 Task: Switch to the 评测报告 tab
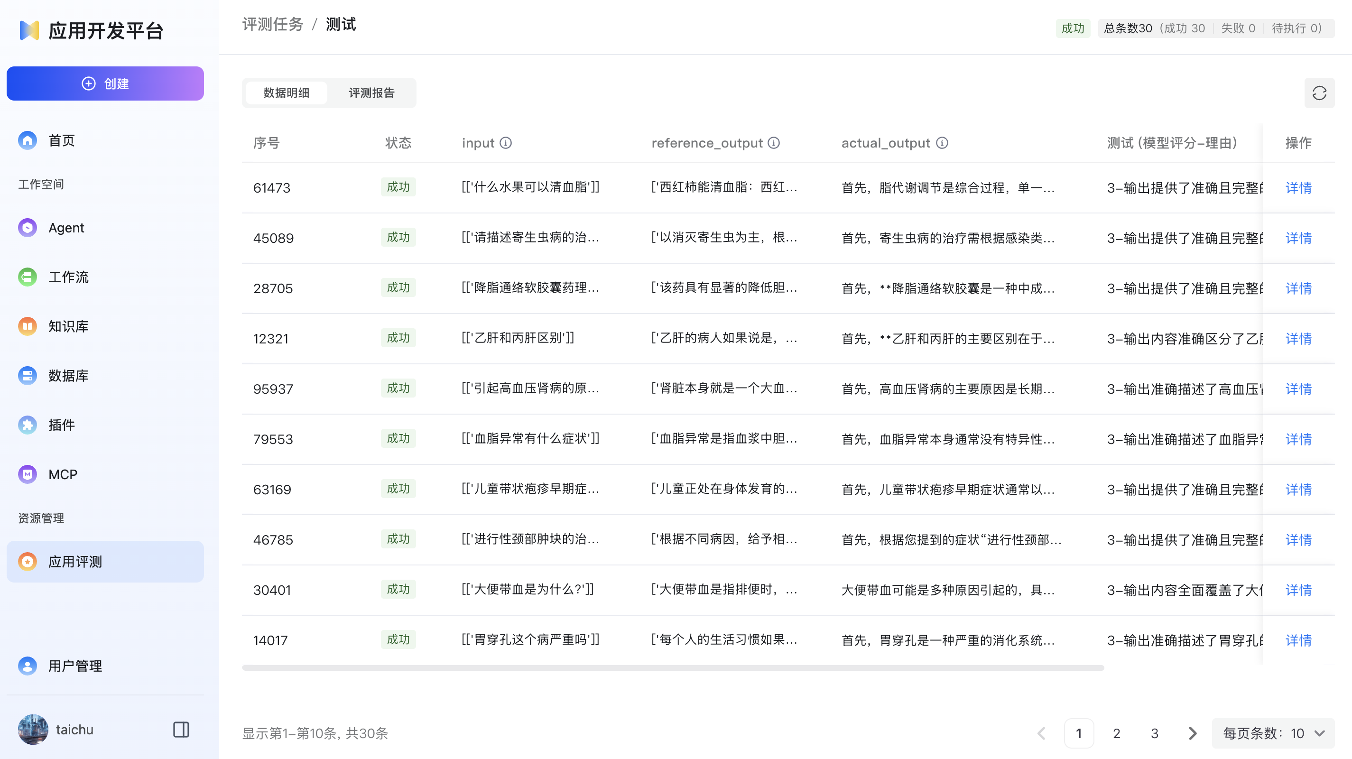pyautogui.click(x=371, y=93)
